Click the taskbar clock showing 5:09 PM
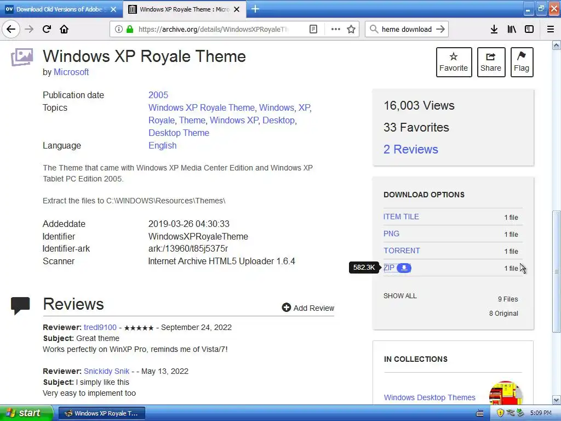 coord(541,413)
